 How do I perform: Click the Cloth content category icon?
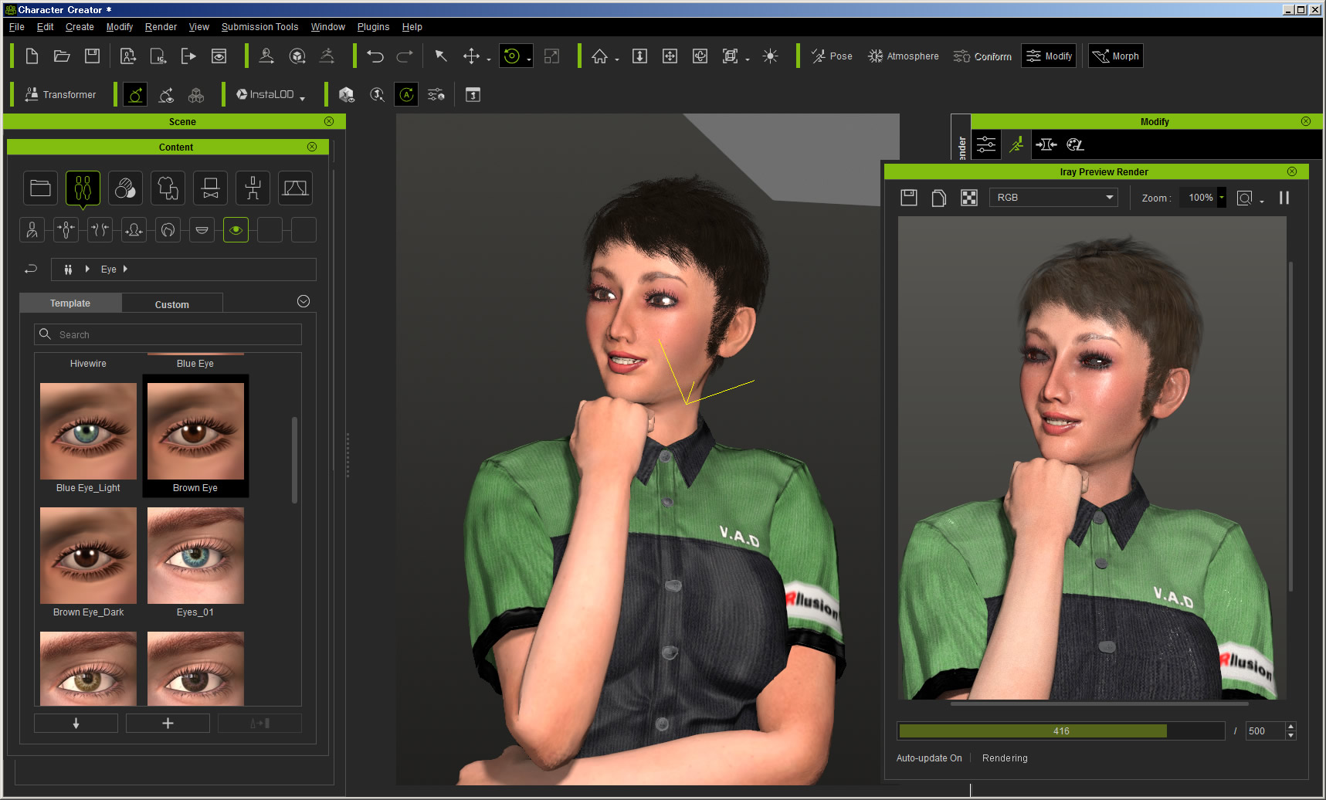click(x=168, y=188)
